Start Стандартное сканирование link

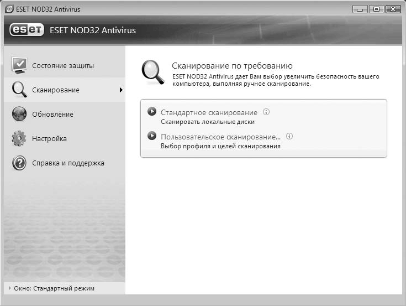pos(209,112)
